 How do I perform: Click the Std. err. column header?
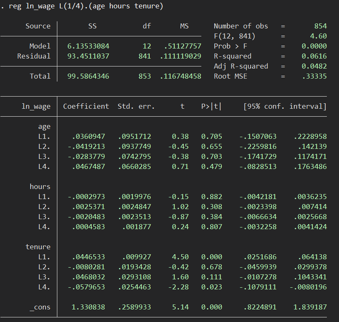point(136,106)
